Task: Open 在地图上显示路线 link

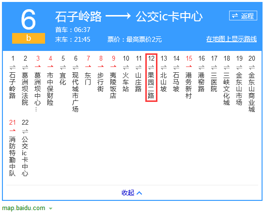Action: (232, 39)
